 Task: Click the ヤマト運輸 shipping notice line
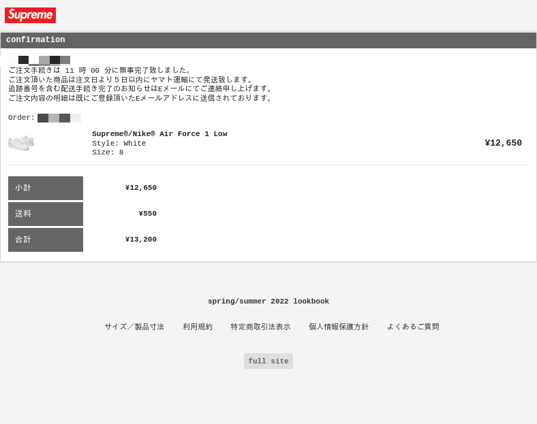pyautogui.click(x=130, y=80)
